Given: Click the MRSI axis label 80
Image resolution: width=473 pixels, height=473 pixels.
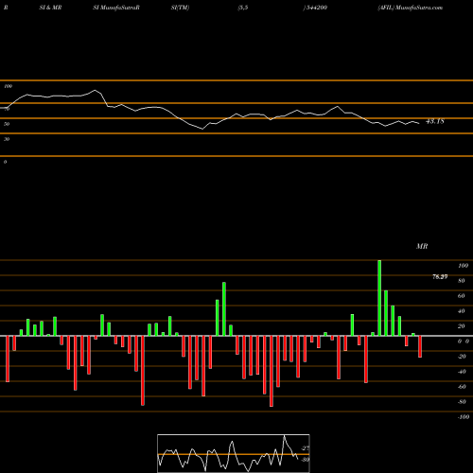Looking at the screenshot, I should tap(462, 281).
